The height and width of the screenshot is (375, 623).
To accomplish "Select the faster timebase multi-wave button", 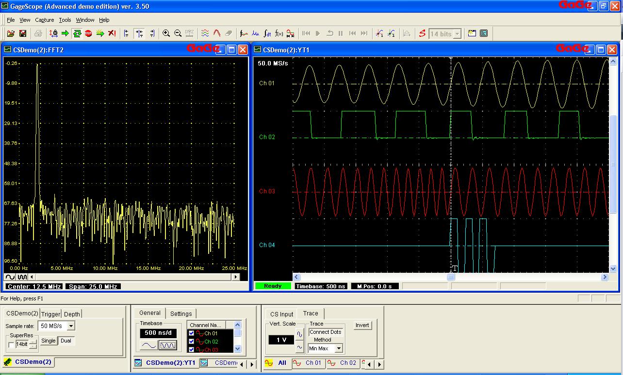I will (x=168, y=345).
